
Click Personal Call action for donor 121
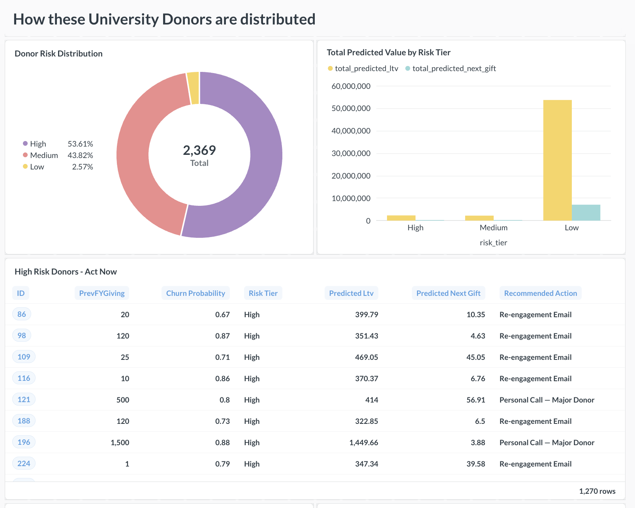pyautogui.click(x=547, y=400)
